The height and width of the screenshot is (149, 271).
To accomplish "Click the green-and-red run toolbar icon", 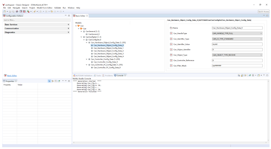I will pyautogui.click(x=28, y=12).
